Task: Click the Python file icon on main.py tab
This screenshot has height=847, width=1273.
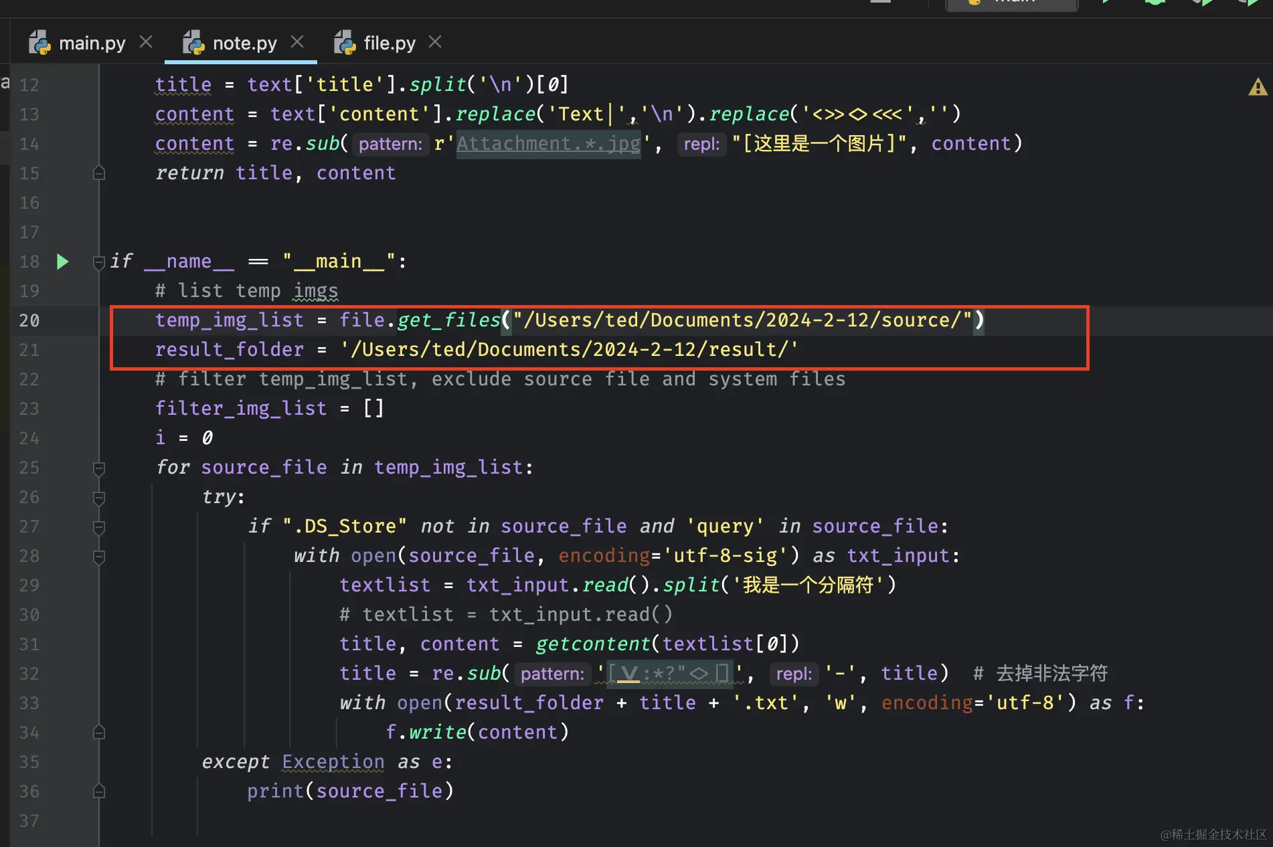Action: [x=39, y=43]
